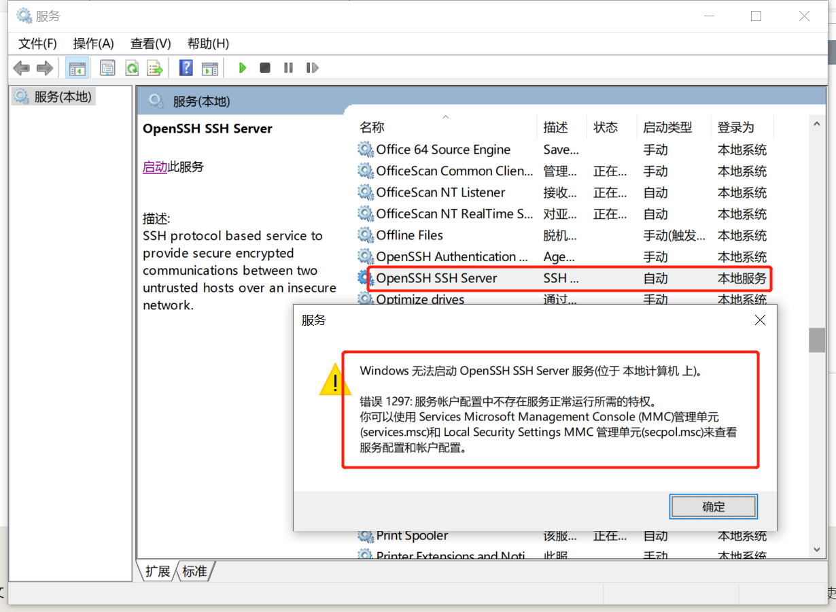836x612 pixels.
Task: Restart the service with the restart icon
Action: click(x=311, y=67)
